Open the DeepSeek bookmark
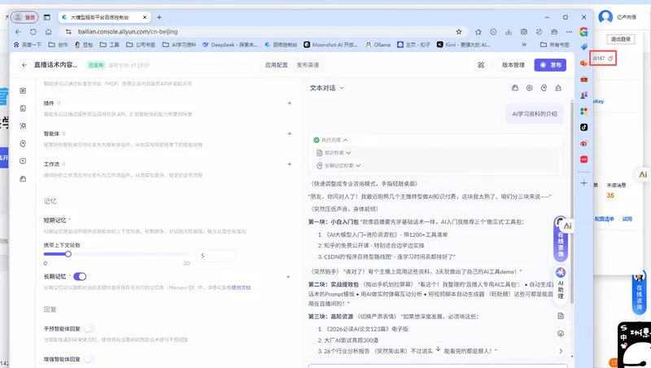The width and height of the screenshot is (651, 368). (230, 45)
